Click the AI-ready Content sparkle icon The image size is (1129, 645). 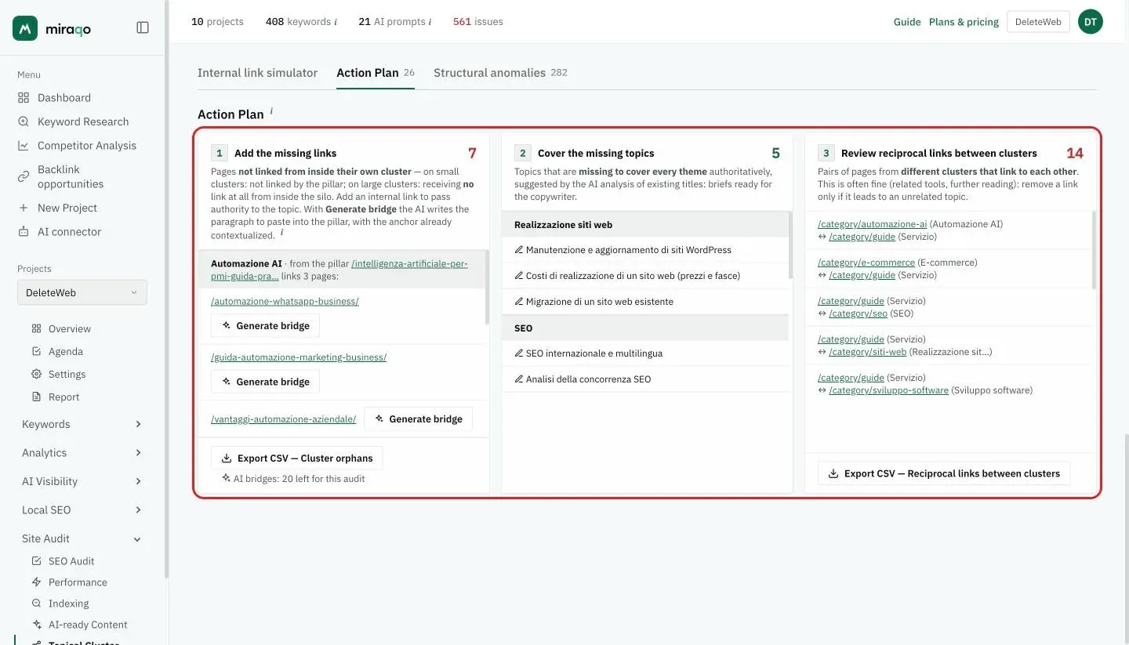(36, 625)
